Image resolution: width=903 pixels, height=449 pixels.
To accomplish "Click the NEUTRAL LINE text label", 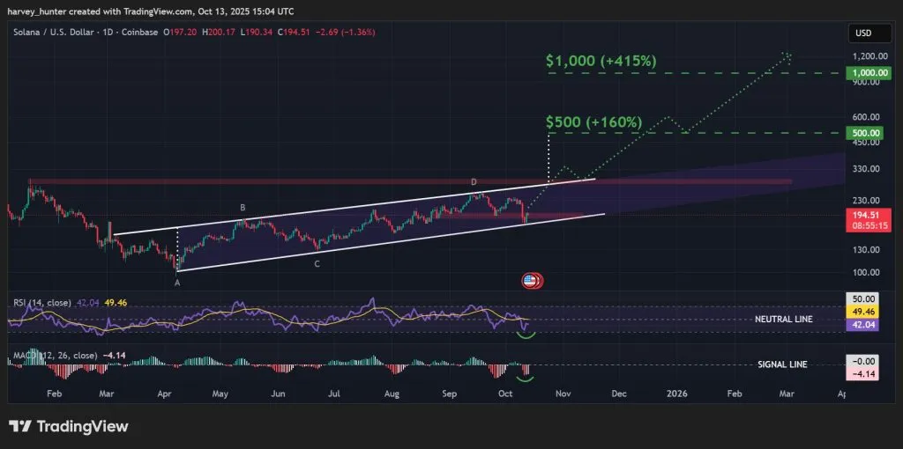I will pyautogui.click(x=783, y=319).
